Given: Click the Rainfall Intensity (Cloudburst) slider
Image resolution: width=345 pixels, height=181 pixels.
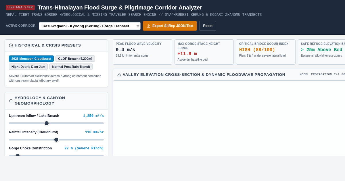Looking at the screenshot, I should coord(56,140).
